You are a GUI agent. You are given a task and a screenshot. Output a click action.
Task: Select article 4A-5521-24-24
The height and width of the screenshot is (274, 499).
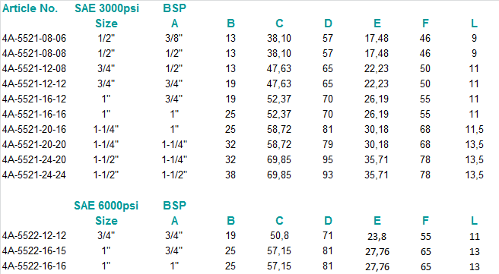tap(34, 175)
